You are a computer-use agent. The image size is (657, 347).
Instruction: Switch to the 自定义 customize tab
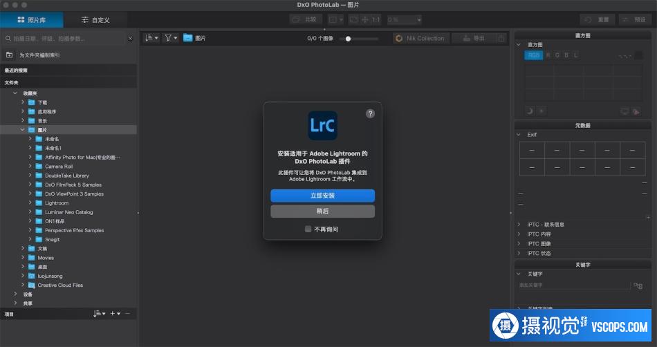95,19
